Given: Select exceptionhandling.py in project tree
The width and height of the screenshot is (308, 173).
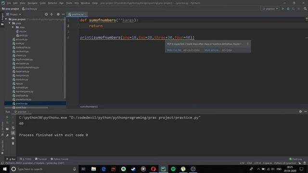Looking at the screenshot, I should pyautogui.click(x=26, y=67).
